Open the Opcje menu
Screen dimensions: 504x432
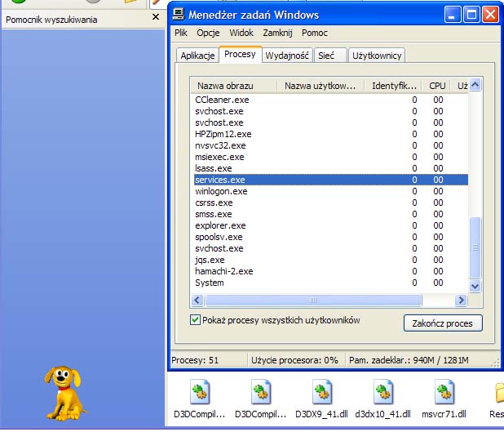[208, 33]
